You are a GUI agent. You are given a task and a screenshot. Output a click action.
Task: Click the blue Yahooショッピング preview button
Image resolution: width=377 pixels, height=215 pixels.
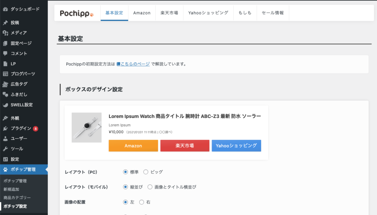(236, 146)
